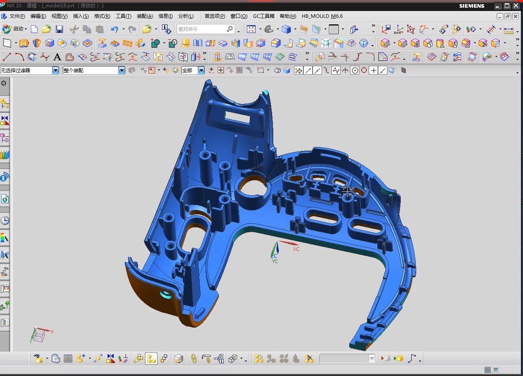Open the Assembly Navigator sidebar icon
Viewport: 523px width, 376px height.
click(x=4, y=104)
